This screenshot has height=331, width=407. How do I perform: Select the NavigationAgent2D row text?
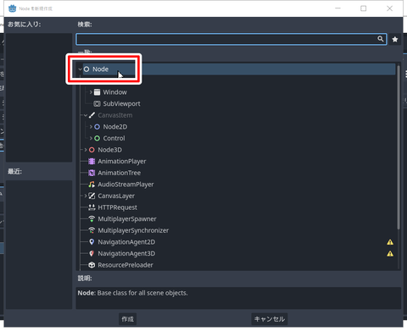(126, 242)
